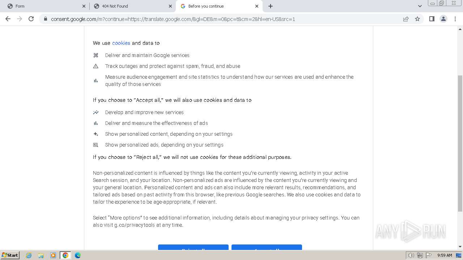The image size is (463, 260).
Task: Open Internet Explorer from the taskbar
Action: click(x=29, y=255)
